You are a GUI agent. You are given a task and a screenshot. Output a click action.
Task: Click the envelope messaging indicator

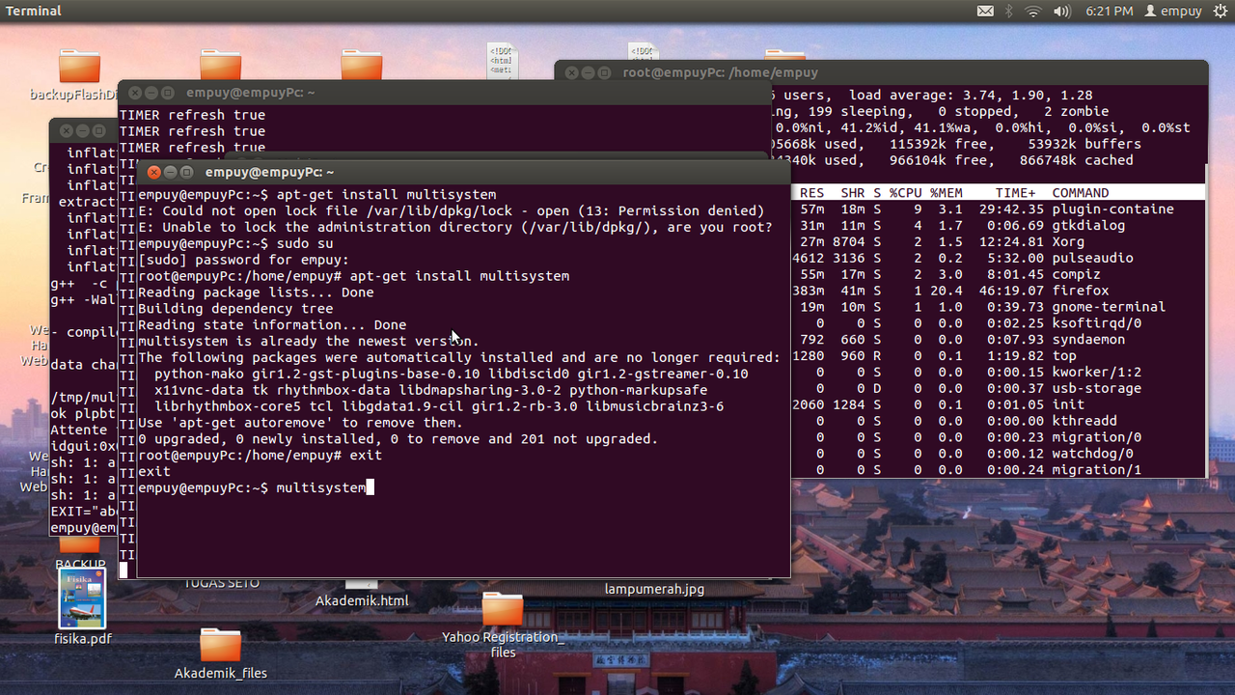click(x=987, y=11)
